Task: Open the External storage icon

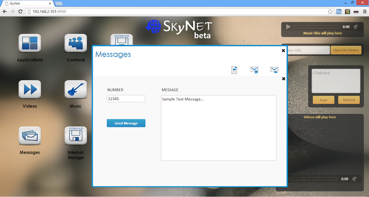Action: click(122, 40)
